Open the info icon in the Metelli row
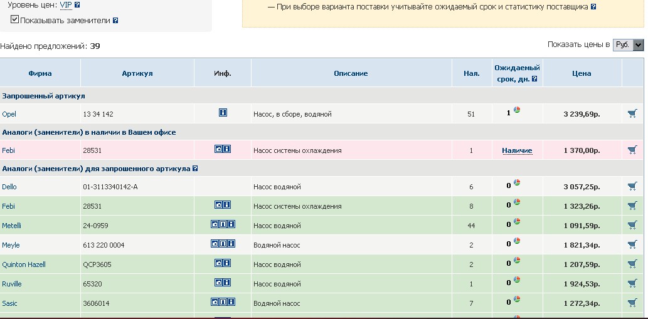Viewport: 648px width, 319px height. pos(231,224)
